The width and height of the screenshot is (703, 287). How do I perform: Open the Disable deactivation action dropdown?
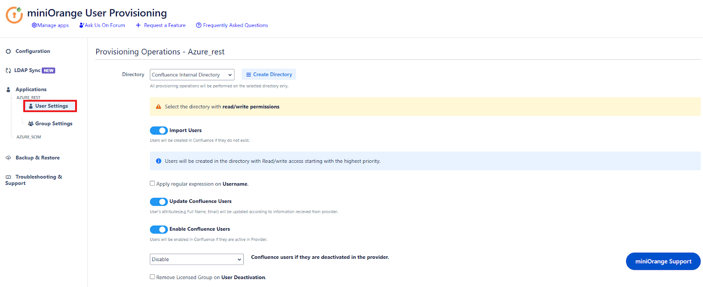197,259
